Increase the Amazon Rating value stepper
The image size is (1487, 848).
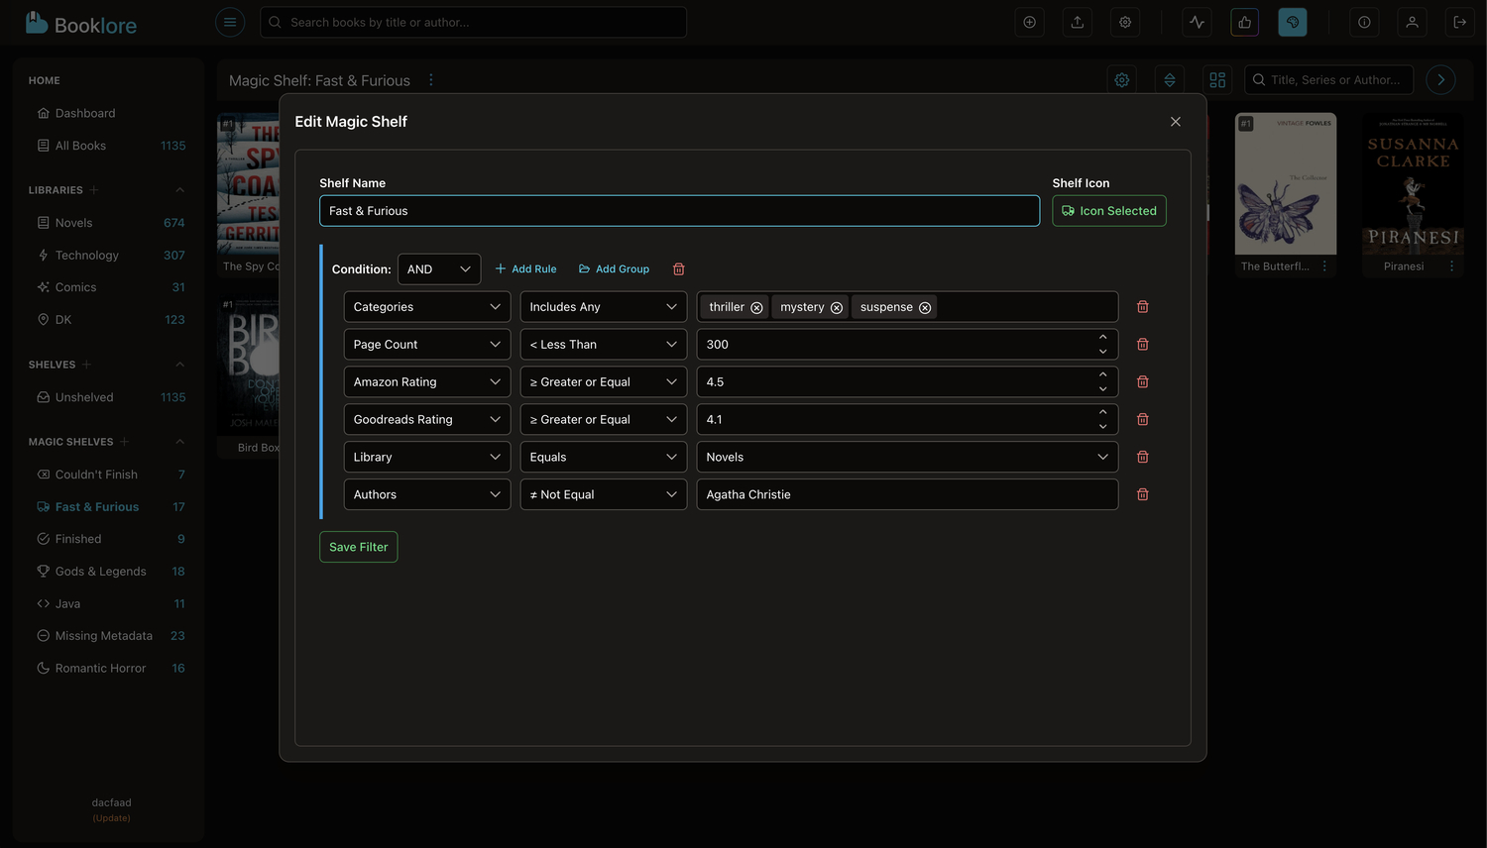tap(1102, 375)
